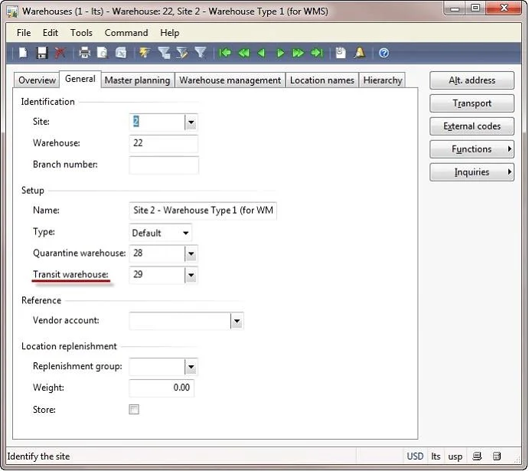Switch to the Overview tab
529x471 pixels.
point(37,80)
